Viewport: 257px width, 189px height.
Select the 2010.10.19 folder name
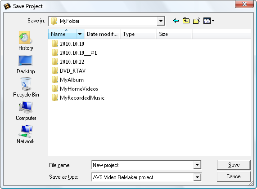coord(72,44)
